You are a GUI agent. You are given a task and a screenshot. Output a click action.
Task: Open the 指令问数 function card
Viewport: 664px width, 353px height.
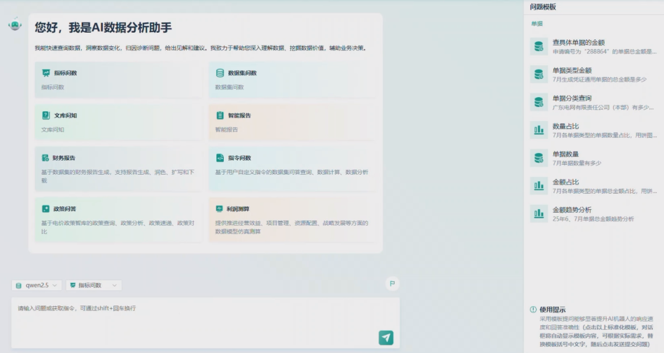point(292,169)
